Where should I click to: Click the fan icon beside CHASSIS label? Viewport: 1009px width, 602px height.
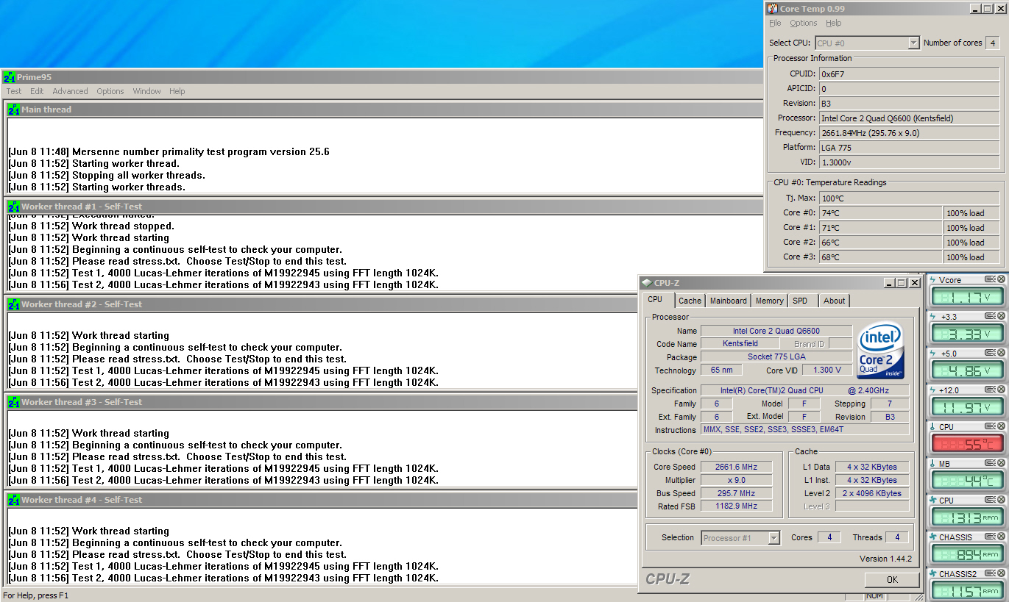933,537
